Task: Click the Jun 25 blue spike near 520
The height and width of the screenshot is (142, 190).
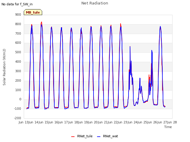Action: point(152,51)
